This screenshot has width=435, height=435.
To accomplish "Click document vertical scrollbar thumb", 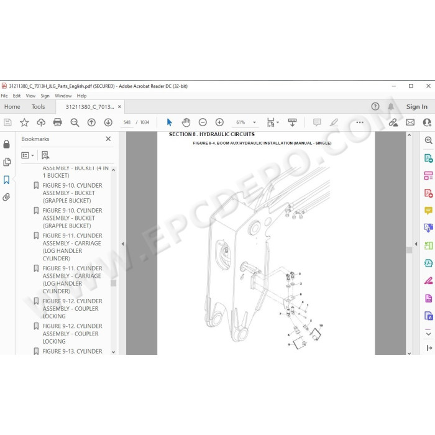I will 409,250.
